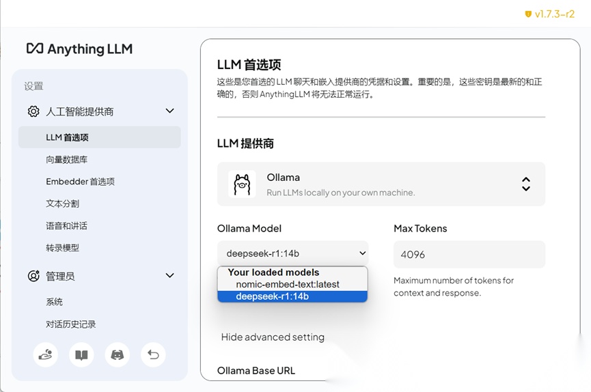Click the Max Tokens field showing 4096
Viewport: 591px width, 392px height.
(469, 255)
